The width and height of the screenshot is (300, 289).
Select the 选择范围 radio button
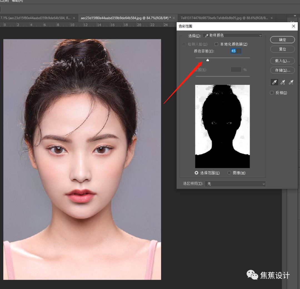(197, 173)
